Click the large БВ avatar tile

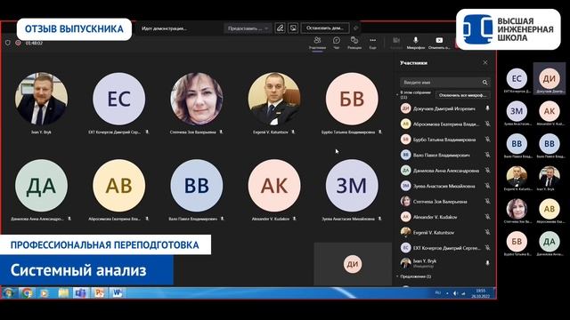[352, 99]
